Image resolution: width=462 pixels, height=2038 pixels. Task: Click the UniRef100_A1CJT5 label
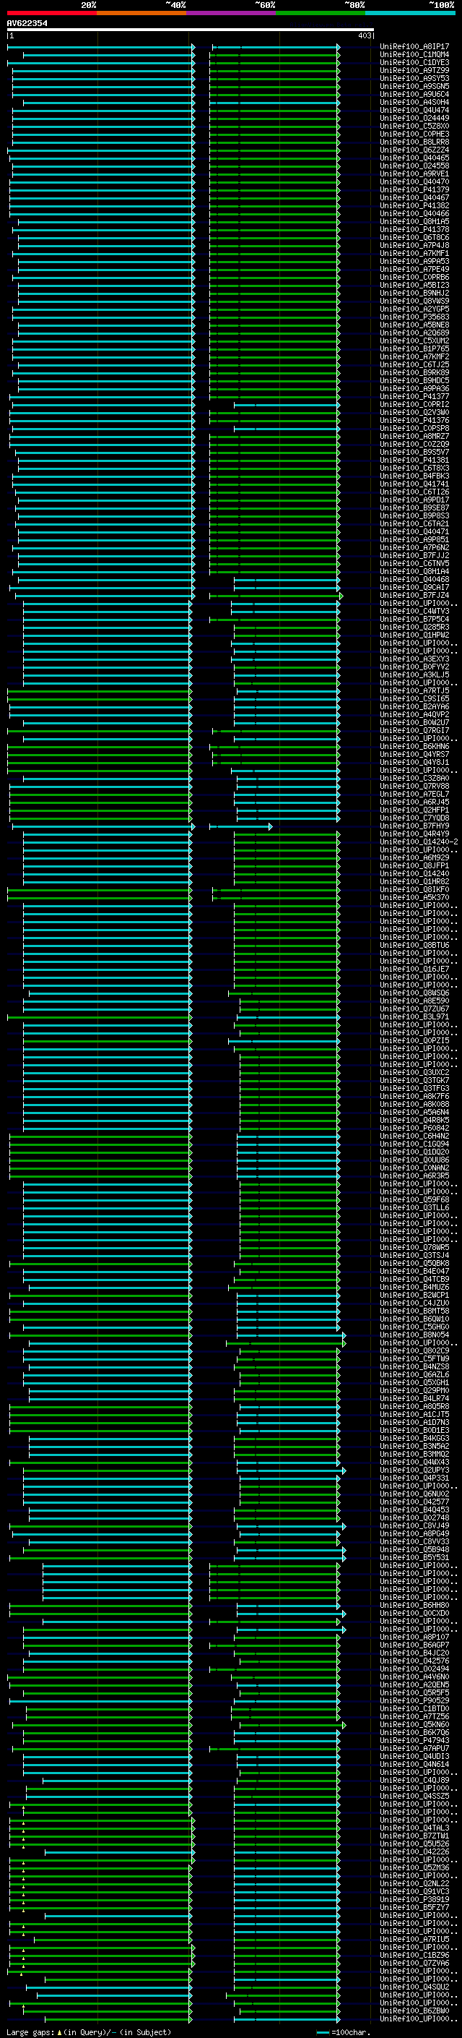(x=414, y=1414)
